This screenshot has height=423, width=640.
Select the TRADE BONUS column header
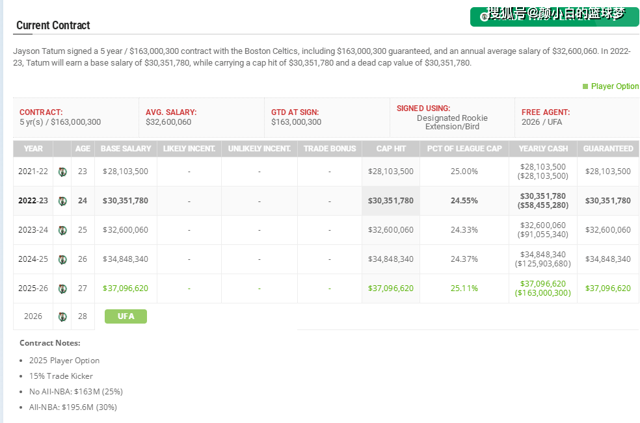tap(330, 149)
